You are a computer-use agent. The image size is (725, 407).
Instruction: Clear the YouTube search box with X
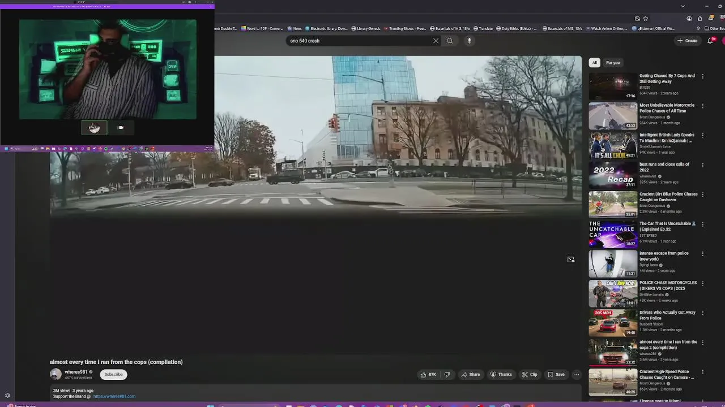[436, 41]
